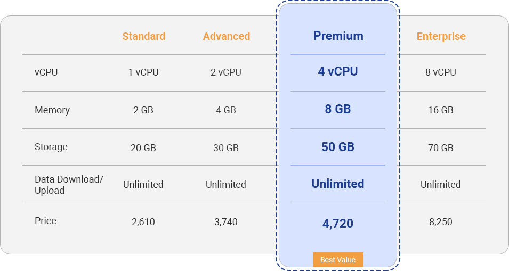Click the Advanced price 3,740
509x271 pixels.
click(226, 222)
